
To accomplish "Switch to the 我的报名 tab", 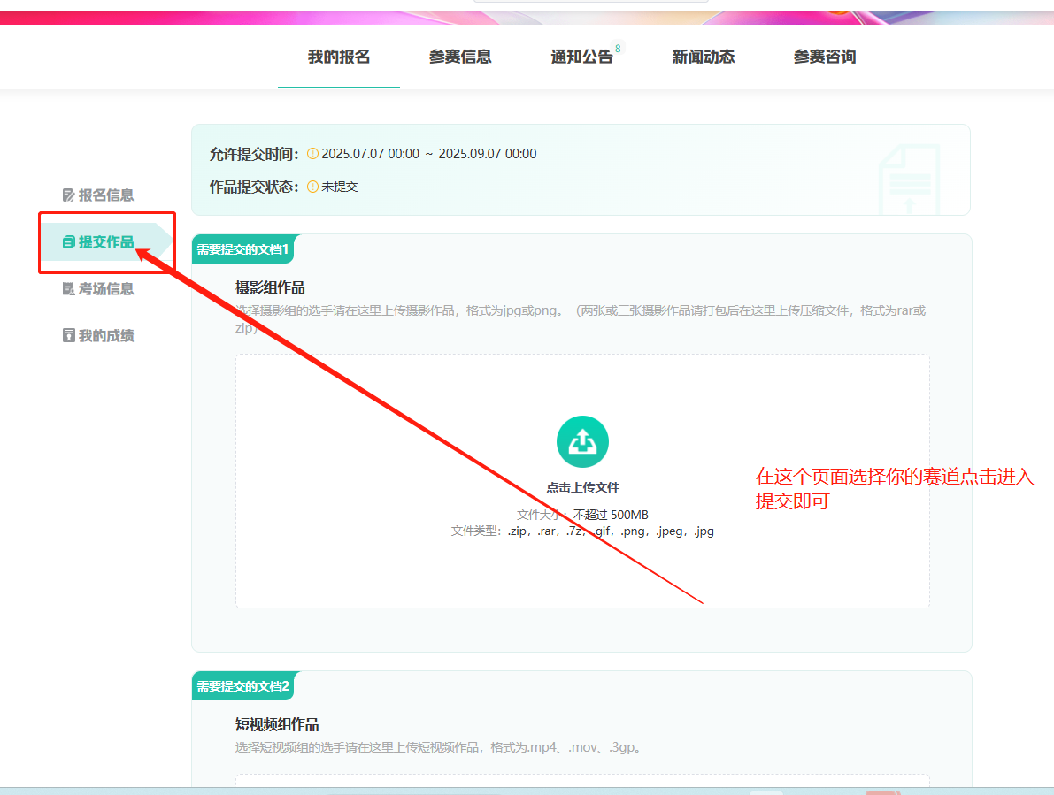I will 339,57.
